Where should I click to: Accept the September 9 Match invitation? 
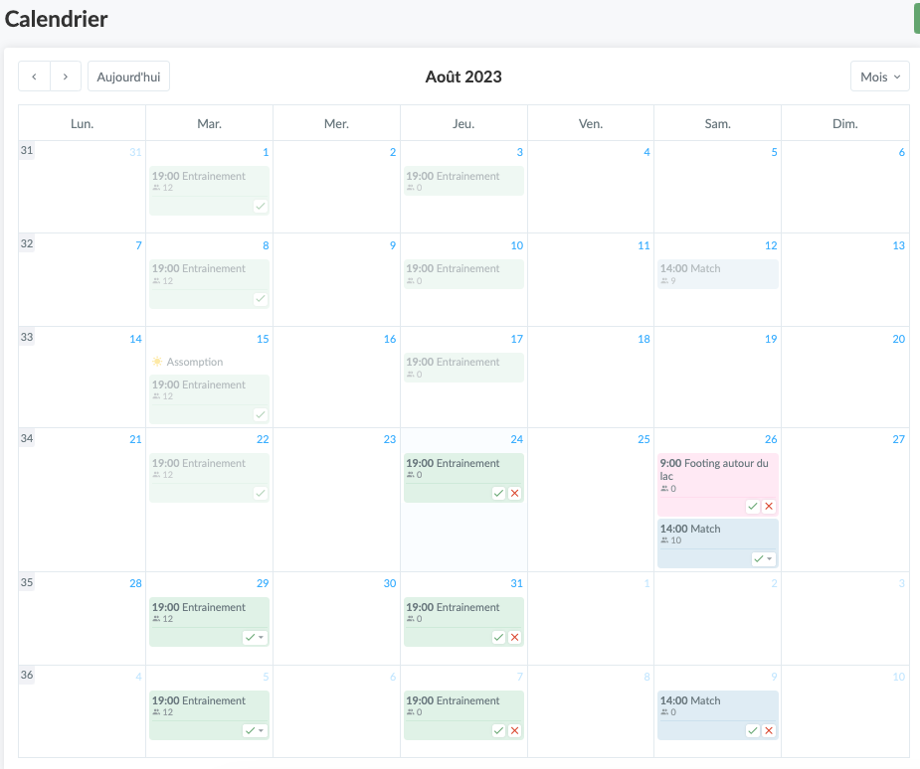(x=753, y=730)
